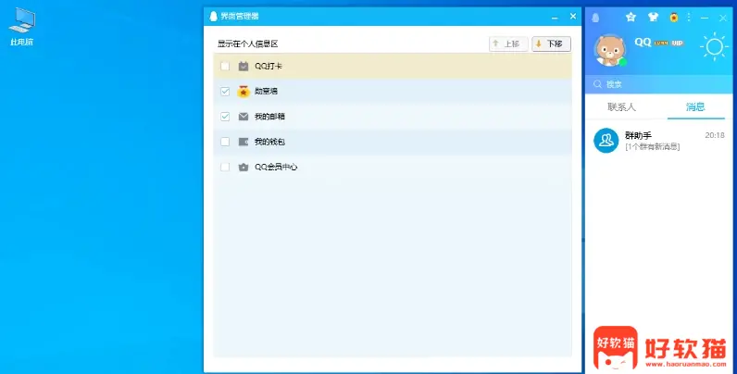Click the 搜索 search field
Image resolution: width=737 pixels, height=374 pixels.
pos(658,84)
